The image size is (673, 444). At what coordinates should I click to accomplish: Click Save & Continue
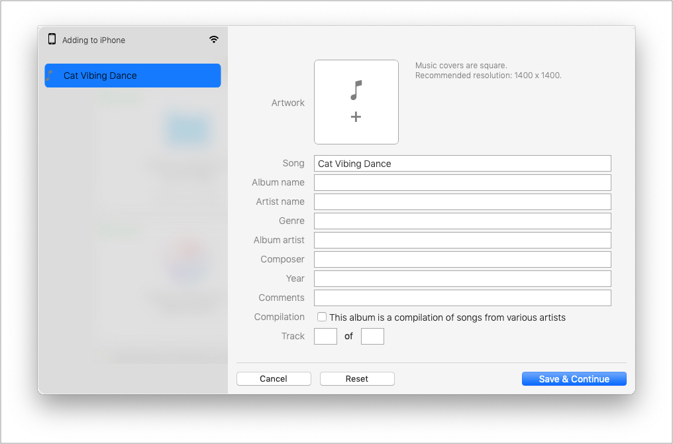(574, 379)
